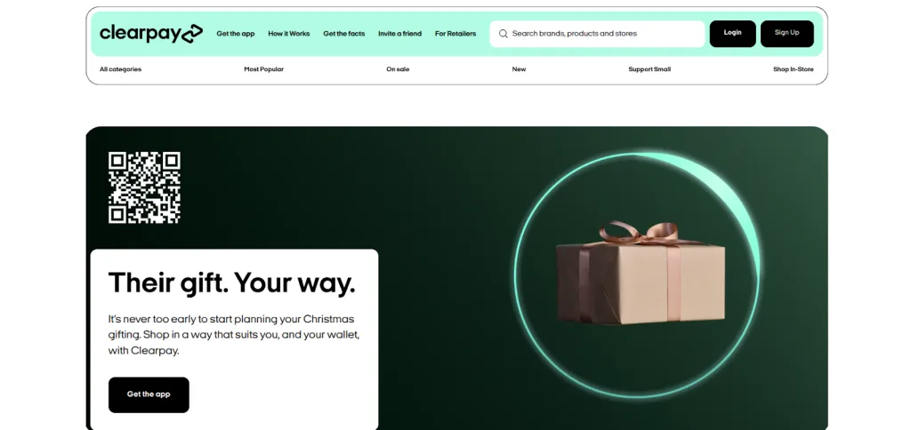
Task: Open the Shop In-Store tab
Action: tap(793, 69)
